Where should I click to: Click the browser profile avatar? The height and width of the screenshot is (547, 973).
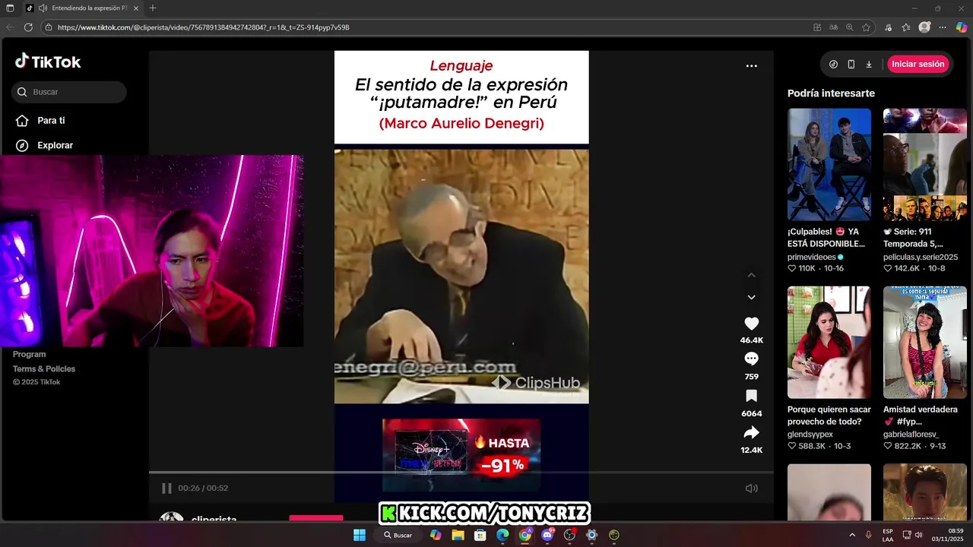pyautogui.click(x=924, y=27)
